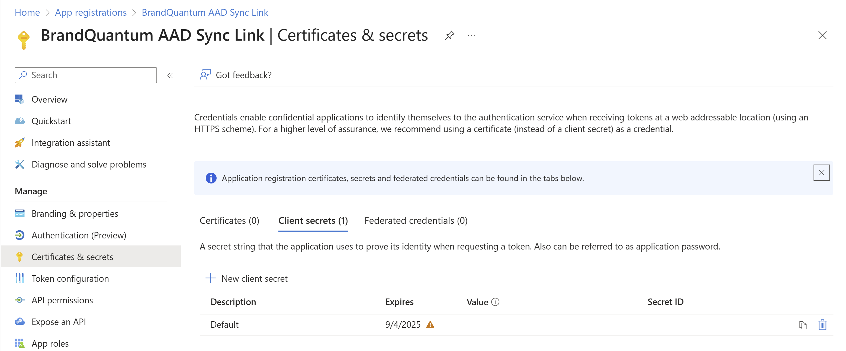Open BrandQuantum AAD Sync Link breadcrumb
846x351 pixels.
[205, 12]
